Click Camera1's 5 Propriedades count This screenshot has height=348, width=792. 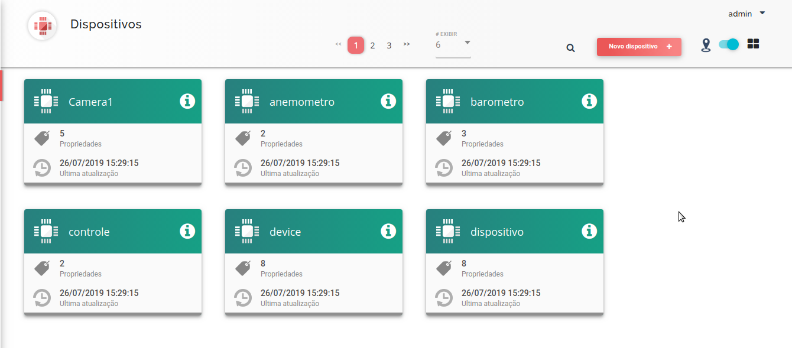(x=80, y=138)
